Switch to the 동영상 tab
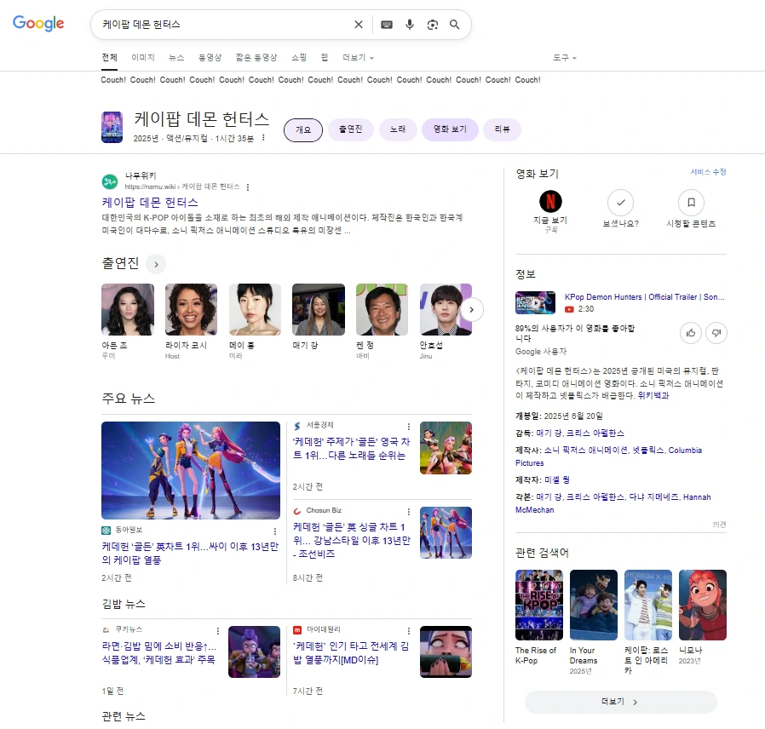This screenshot has width=765, height=729. (x=210, y=58)
